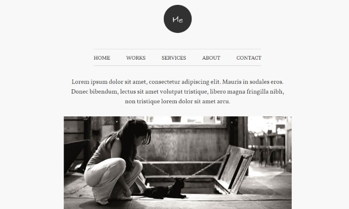349x209 pixels.
Task: Navigate to the CONTACT link
Action: coord(249,58)
